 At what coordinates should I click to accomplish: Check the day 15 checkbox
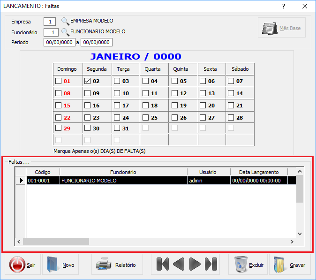coord(59,106)
